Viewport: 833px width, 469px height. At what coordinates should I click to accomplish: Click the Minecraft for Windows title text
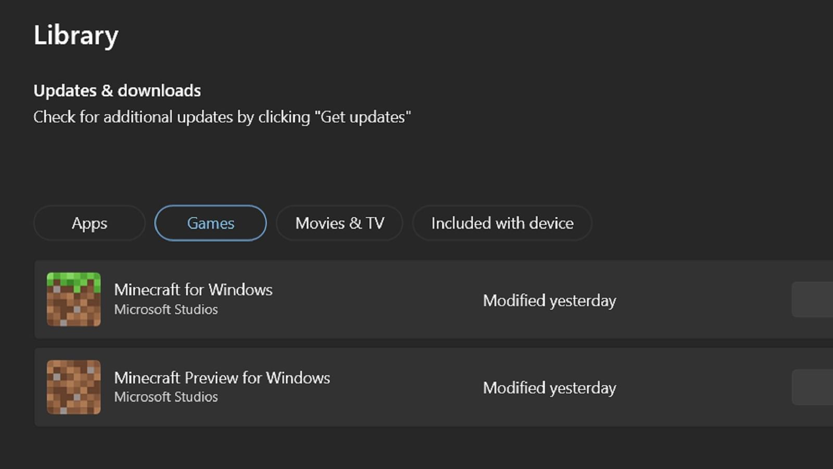click(x=193, y=290)
